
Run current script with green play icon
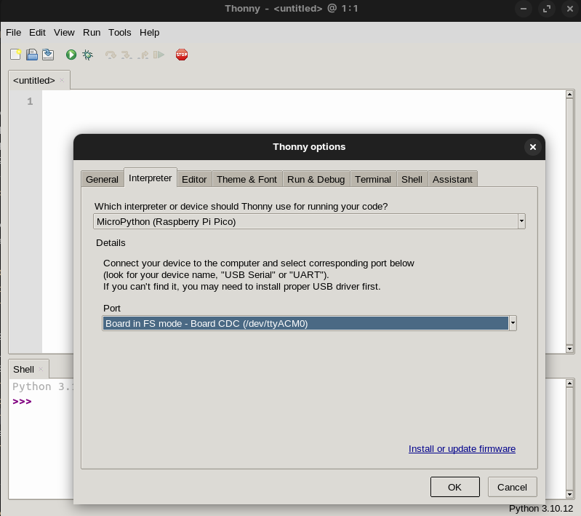point(71,55)
